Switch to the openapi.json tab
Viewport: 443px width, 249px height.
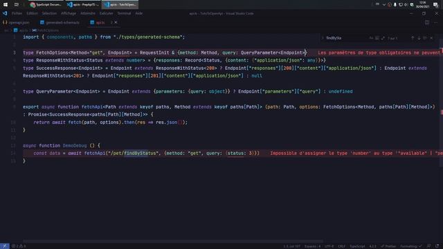[16, 22]
